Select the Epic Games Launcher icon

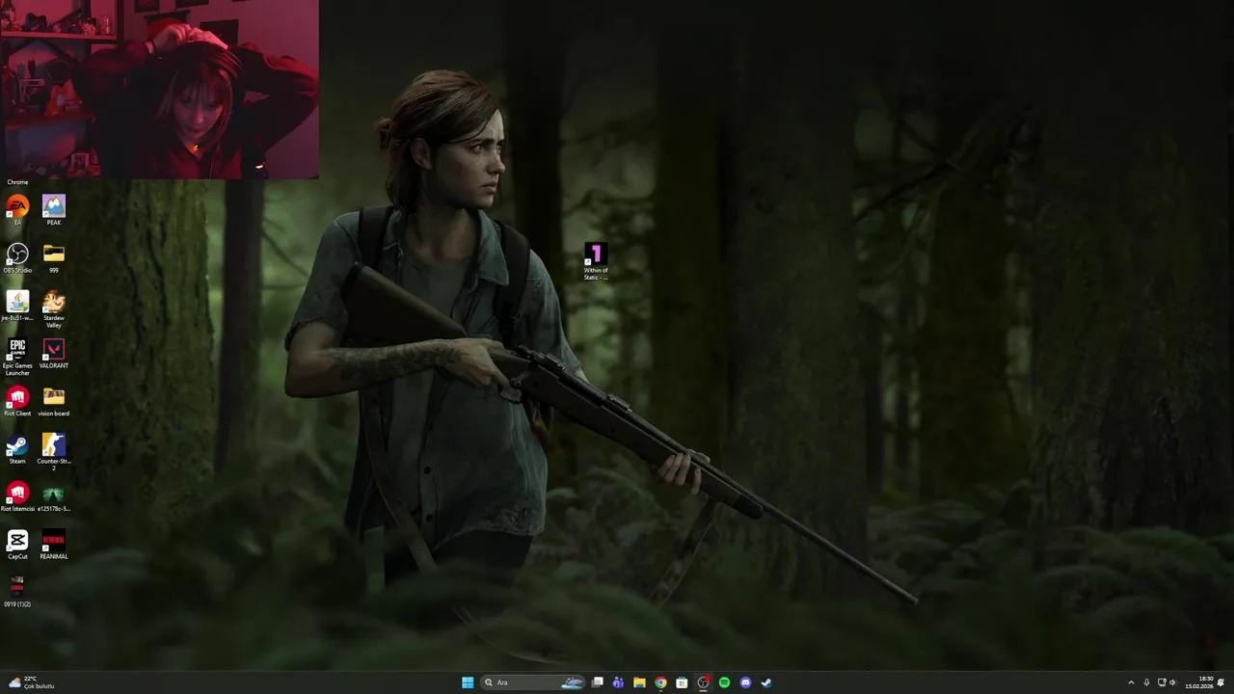click(x=17, y=357)
